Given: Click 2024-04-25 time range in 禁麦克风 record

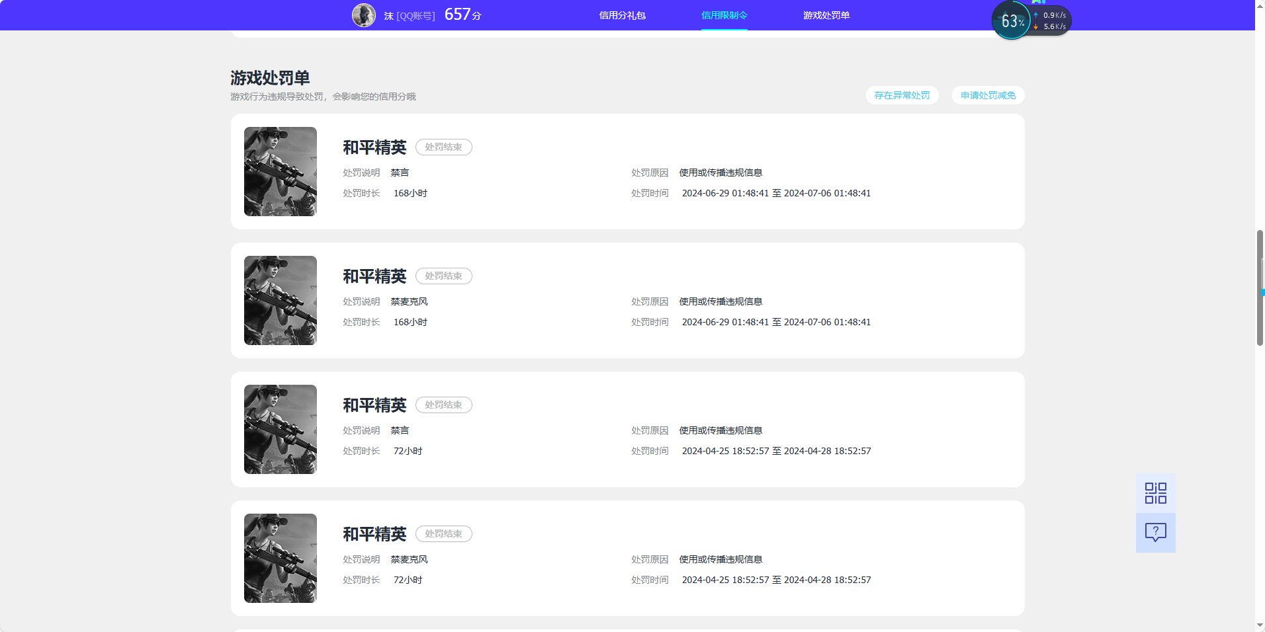Looking at the screenshot, I should (776, 580).
